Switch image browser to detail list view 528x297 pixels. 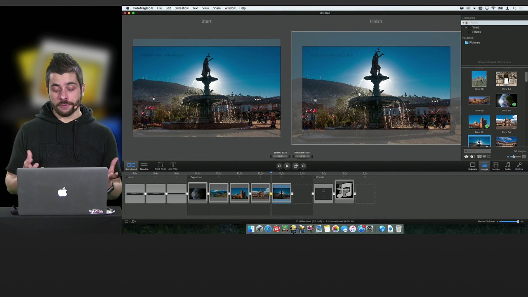tap(489, 157)
